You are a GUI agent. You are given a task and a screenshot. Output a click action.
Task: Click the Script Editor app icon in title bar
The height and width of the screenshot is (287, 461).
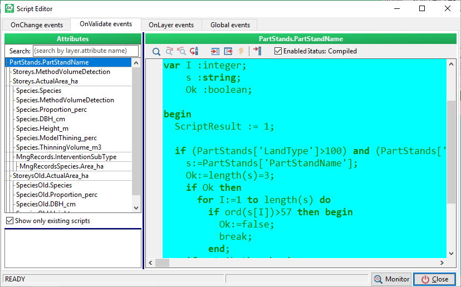coord(9,8)
